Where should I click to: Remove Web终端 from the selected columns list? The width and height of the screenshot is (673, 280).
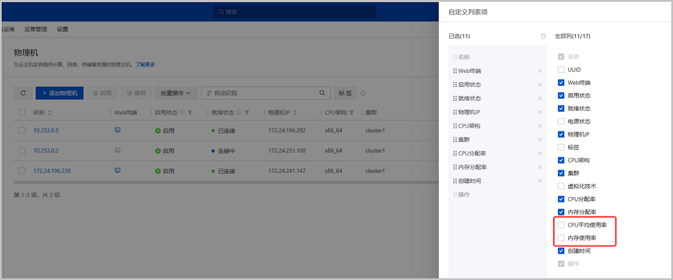pyautogui.click(x=540, y=71)
